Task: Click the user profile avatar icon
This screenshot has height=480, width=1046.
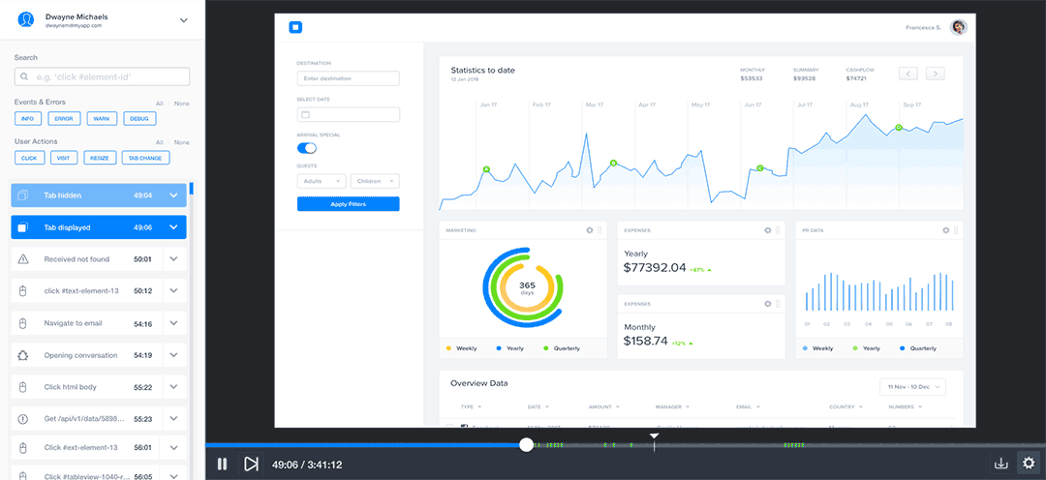Action: [26, 20]
